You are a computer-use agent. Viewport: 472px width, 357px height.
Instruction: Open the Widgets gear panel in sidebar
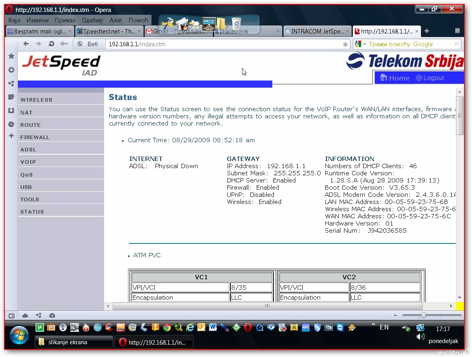coord(12,70)
